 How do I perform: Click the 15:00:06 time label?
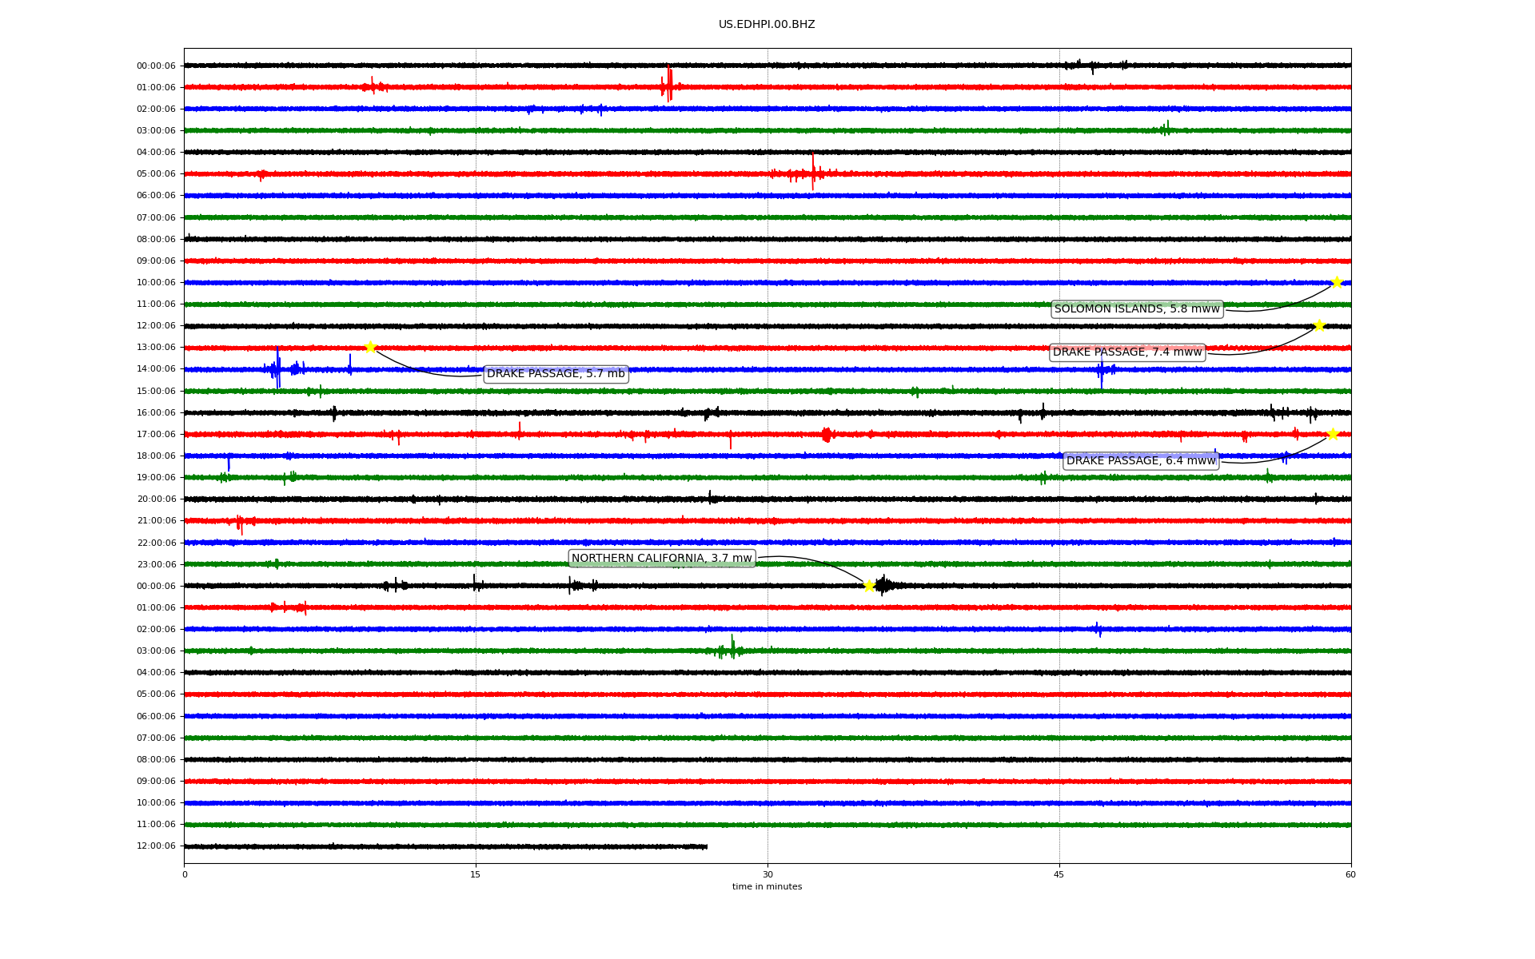[x=156, y=392]
